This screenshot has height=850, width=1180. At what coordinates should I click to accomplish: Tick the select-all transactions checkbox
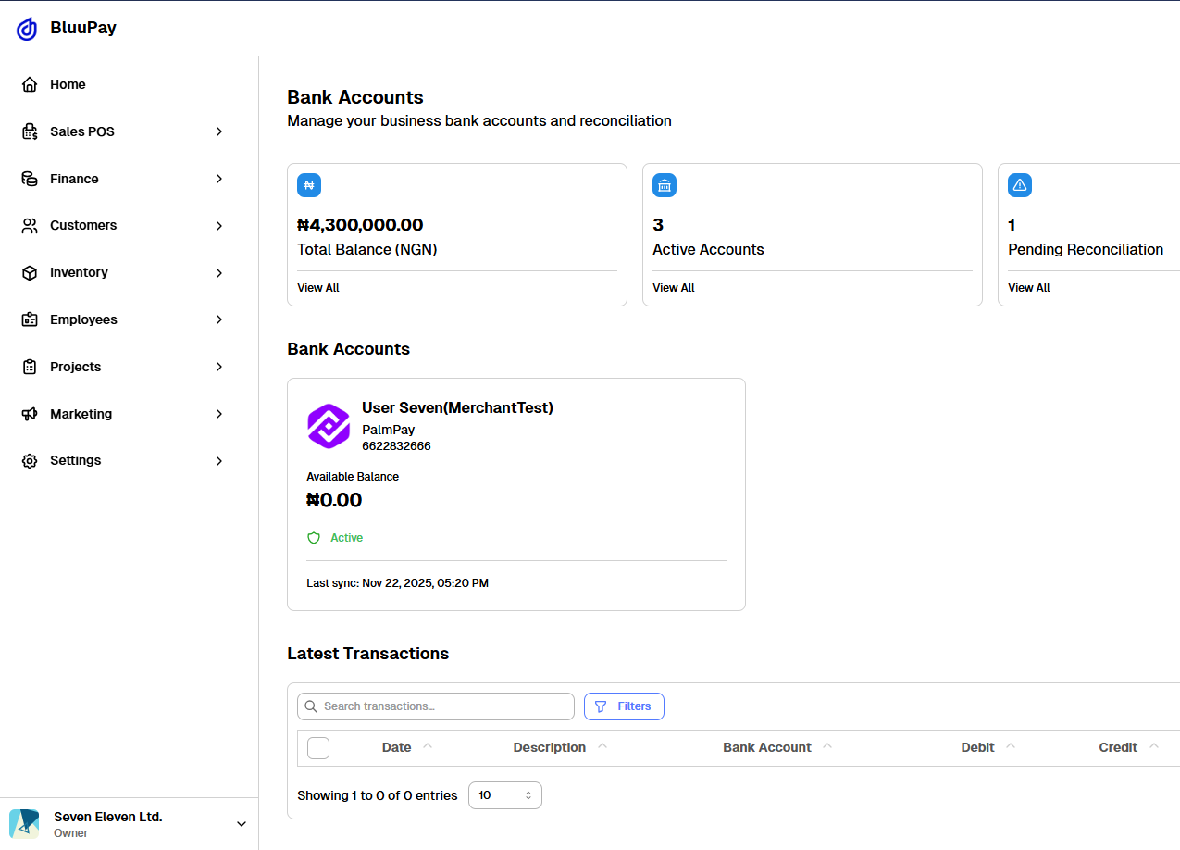[x=318, y=748]
